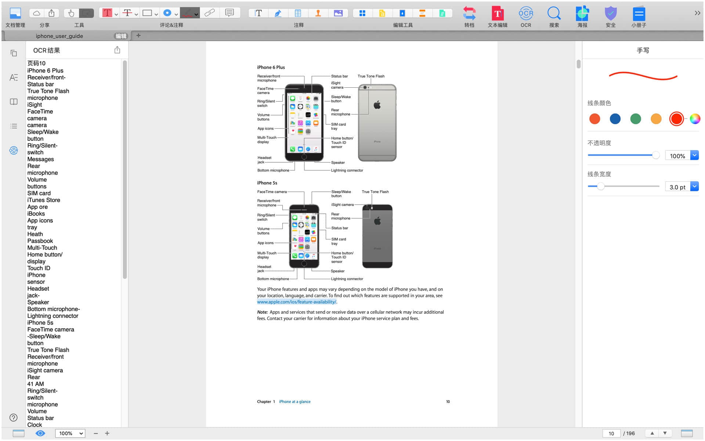The image size is (705, 441).
Task: Select the signature pen tool
Action: point(278,13)
